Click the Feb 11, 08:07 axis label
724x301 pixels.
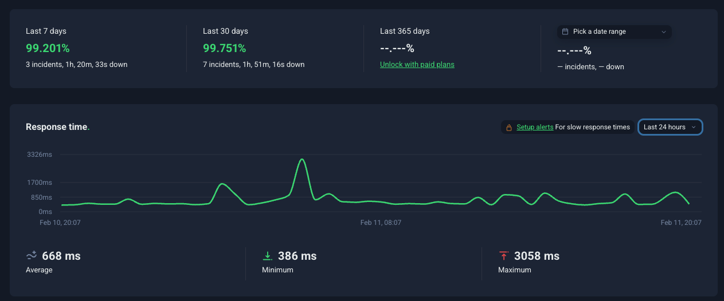coord(381,223)
